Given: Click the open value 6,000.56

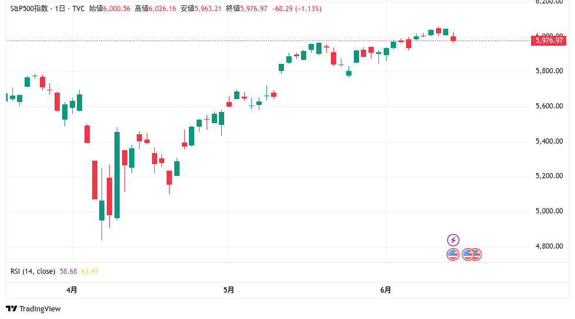Looking at the screenshot, I should click(117, 8).
